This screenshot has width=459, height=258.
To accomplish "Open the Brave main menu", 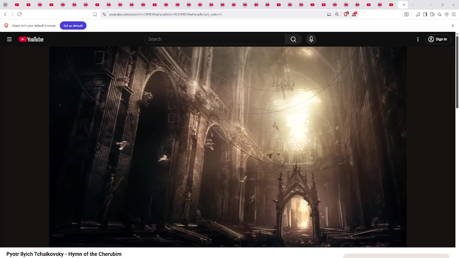I will coord(454,14).
